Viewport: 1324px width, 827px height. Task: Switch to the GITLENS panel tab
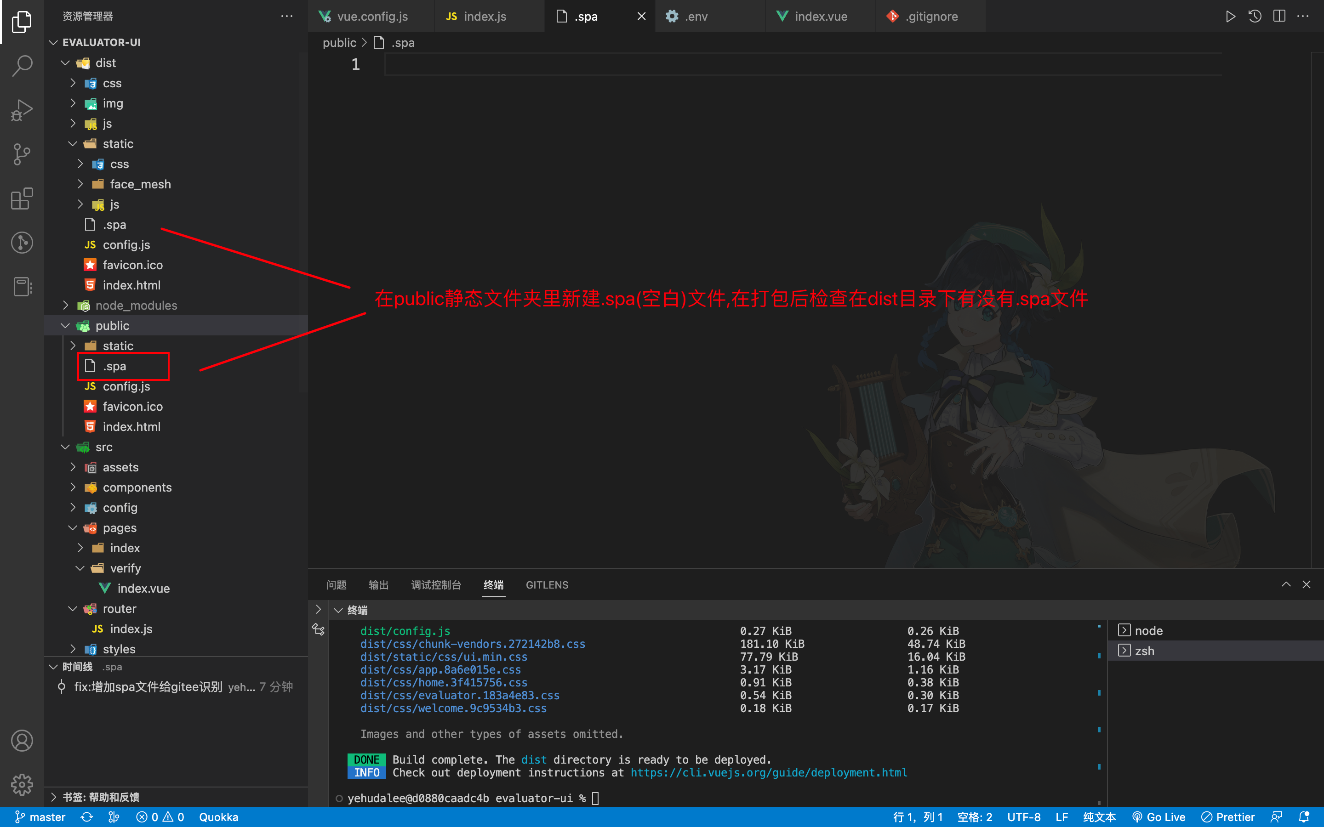click(547, 585)
